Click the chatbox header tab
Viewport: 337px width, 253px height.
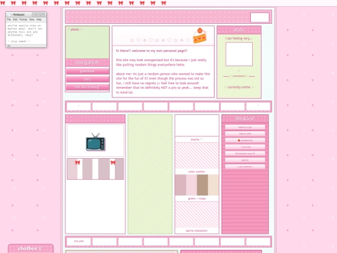coord(31,249)
